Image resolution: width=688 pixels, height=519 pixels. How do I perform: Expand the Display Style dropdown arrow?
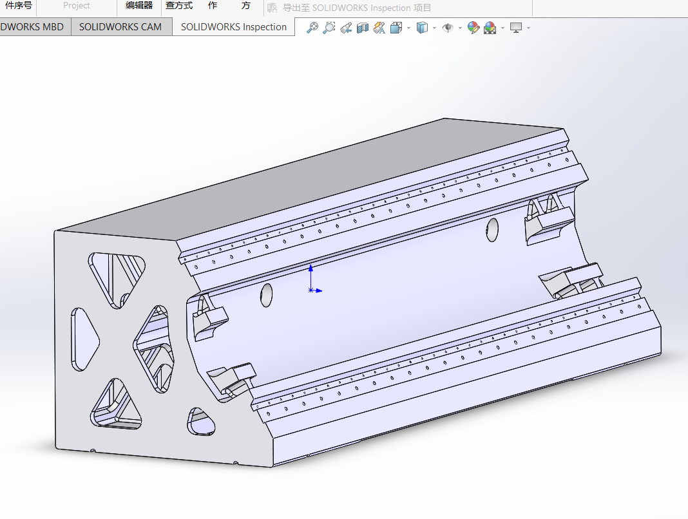click(x=434, y=28)
